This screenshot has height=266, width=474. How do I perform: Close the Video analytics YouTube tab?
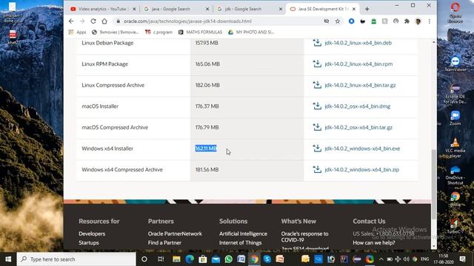click(134, 9)
